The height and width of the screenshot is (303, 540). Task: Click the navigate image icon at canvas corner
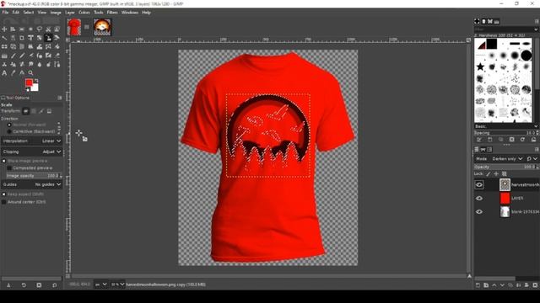click(469, 276)
